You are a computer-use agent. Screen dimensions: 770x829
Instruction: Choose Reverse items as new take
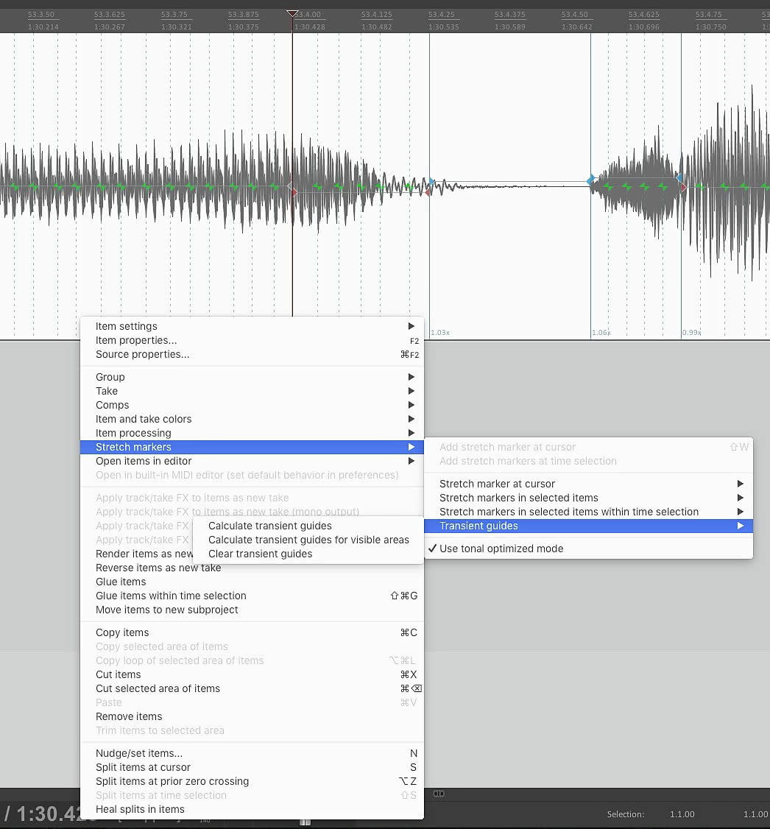(252, 568)
